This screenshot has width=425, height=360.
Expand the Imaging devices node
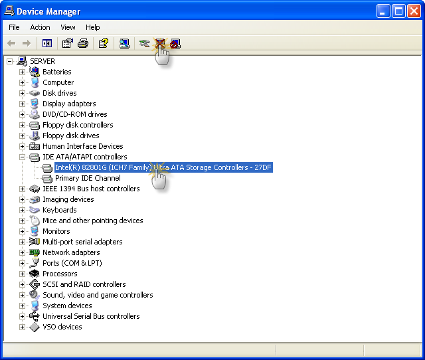pyautogui.click(x=22, y=199)
